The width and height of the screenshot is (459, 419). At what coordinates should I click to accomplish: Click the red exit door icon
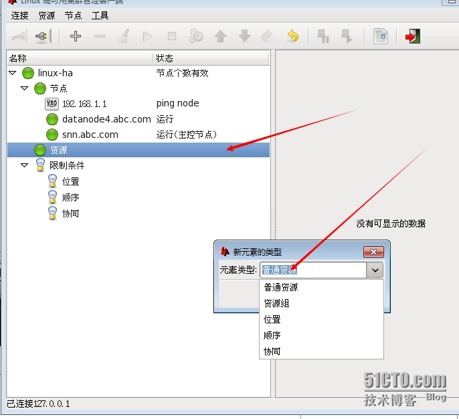pos(412,36)
